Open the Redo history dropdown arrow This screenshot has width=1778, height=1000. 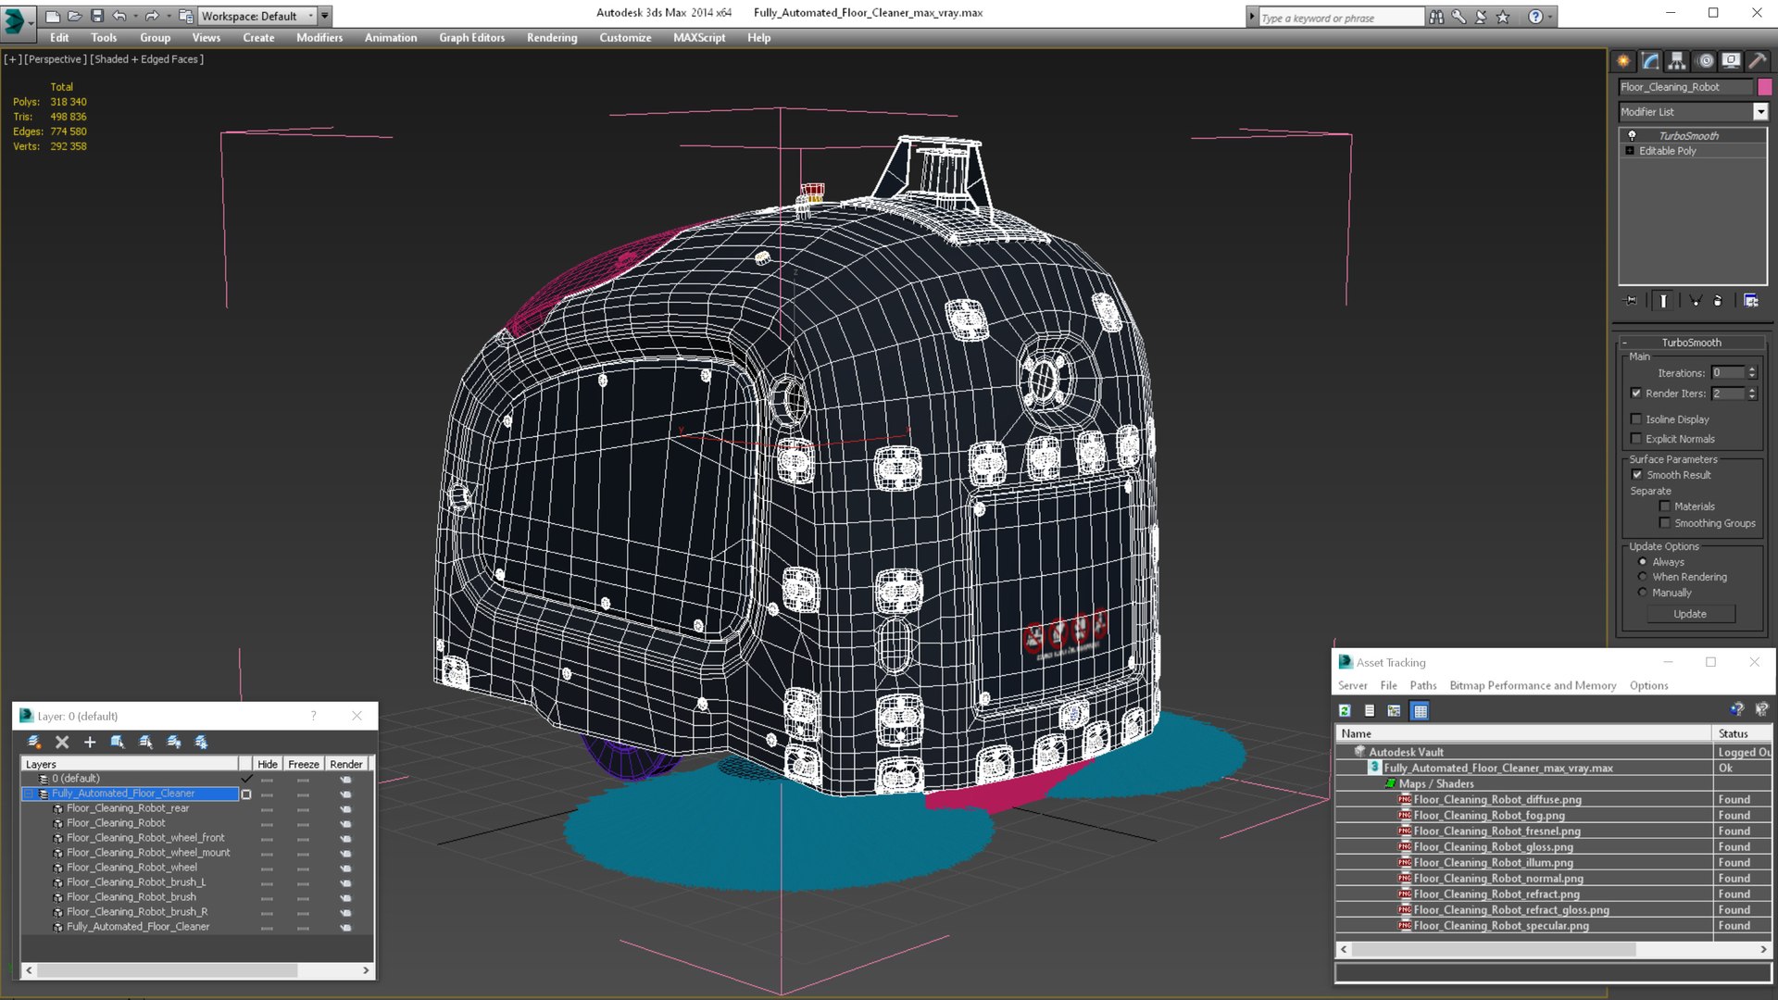click(168, 16)
